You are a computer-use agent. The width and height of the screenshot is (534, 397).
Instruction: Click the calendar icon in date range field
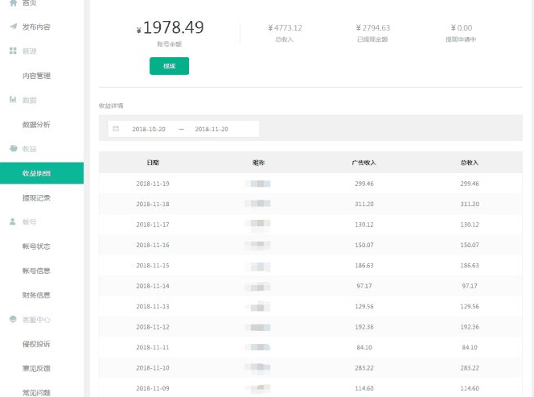[x=116, y=129]
